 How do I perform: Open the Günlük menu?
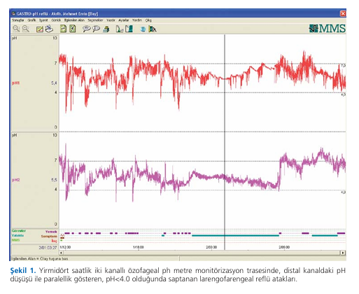56,20
